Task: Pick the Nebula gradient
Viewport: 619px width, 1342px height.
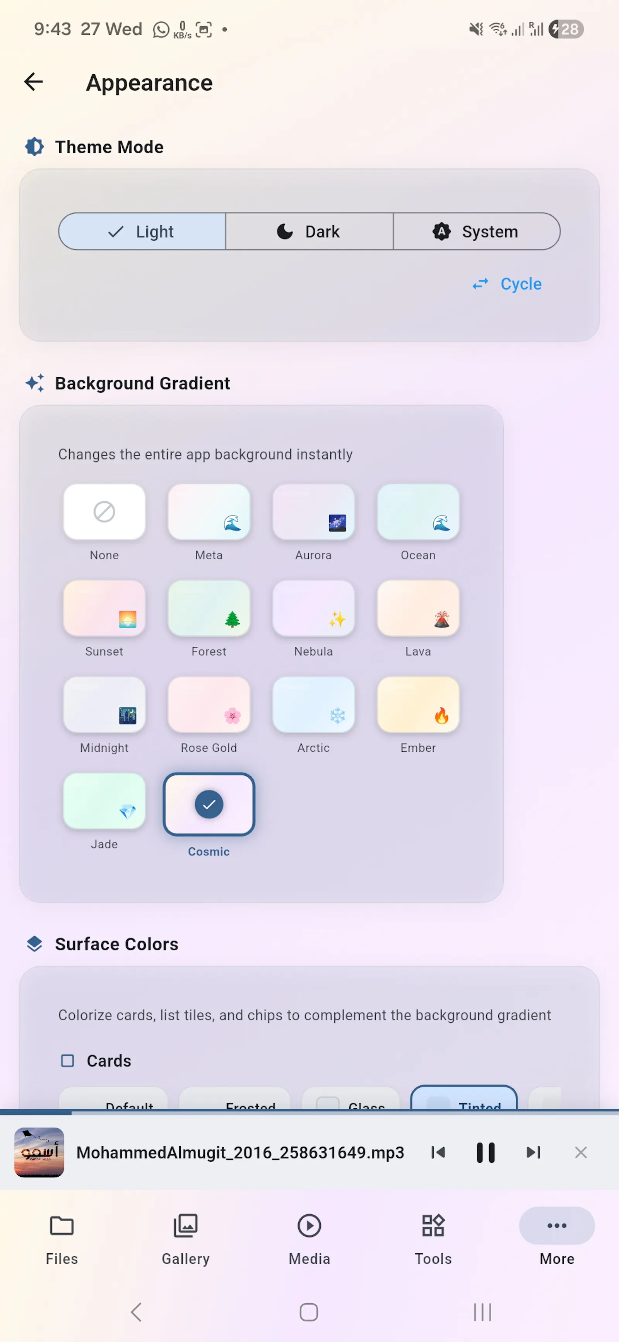Action: (x=313, y=608)
